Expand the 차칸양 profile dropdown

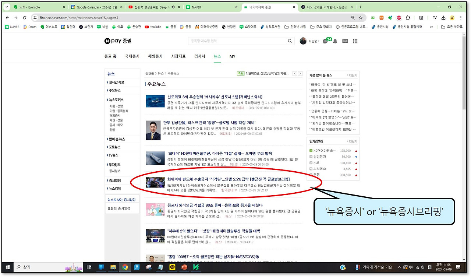(314, 41)
